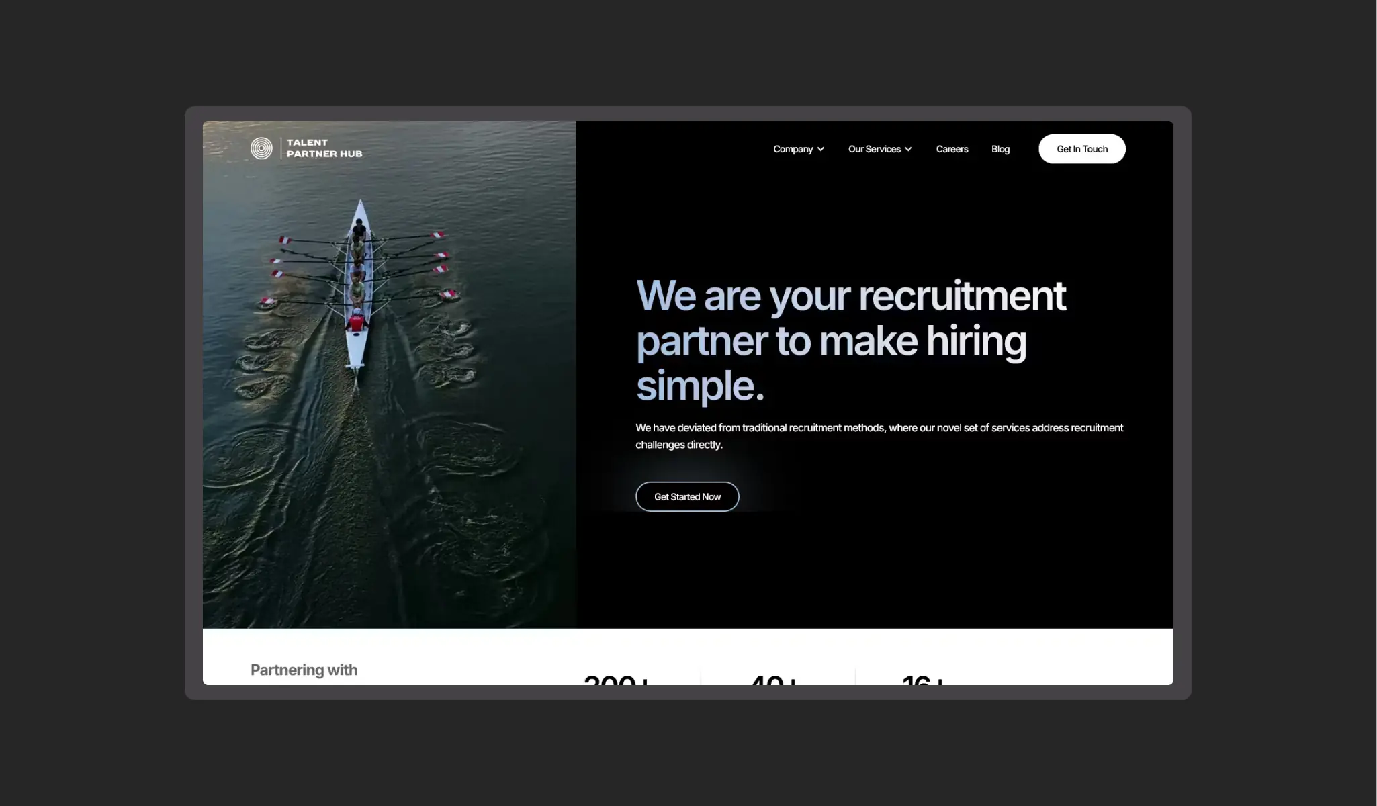Screen dimensions: 1377x806
Task: Open the Company navigation menu
Action: (793, 149)
